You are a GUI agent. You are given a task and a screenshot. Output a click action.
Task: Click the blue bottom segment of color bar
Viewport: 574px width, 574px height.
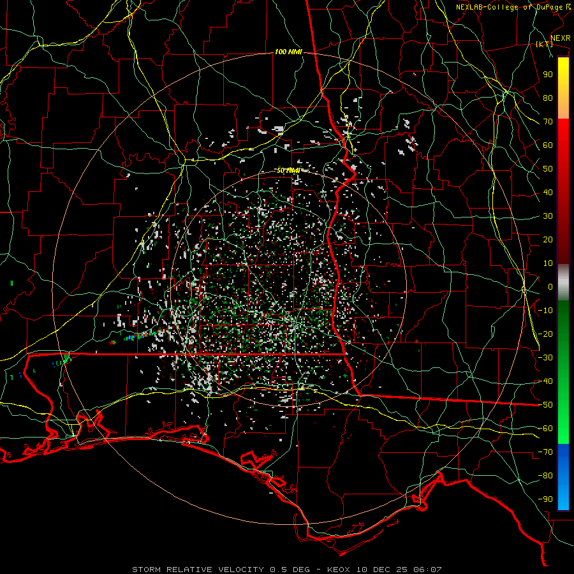[x=563, y=477]
